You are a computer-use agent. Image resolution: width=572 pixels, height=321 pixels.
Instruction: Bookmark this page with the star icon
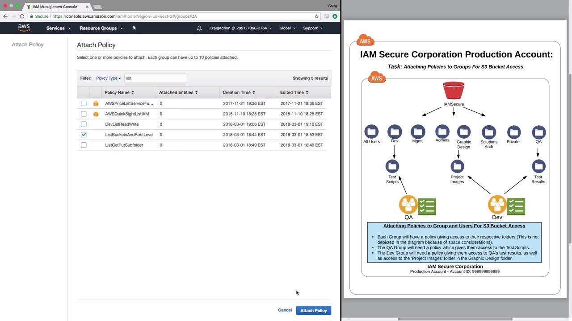coord(317,16)
